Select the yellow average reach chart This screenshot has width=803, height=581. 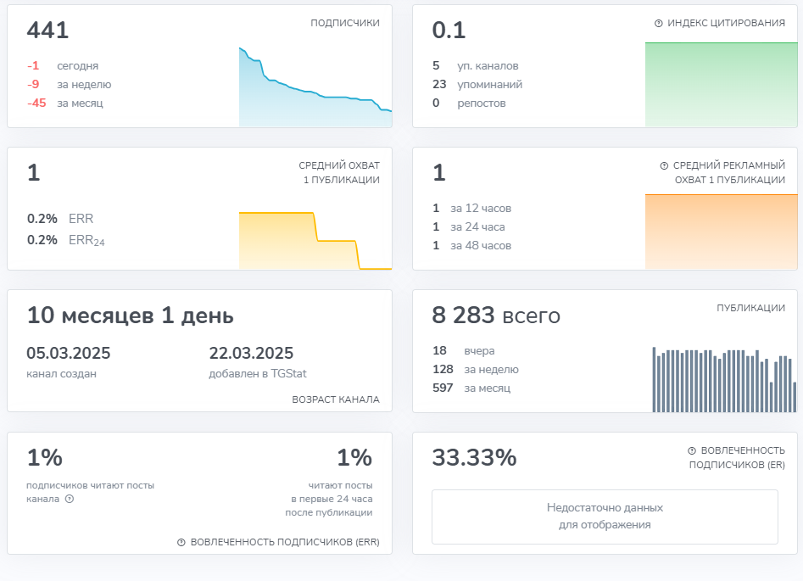tap(315, 240)
